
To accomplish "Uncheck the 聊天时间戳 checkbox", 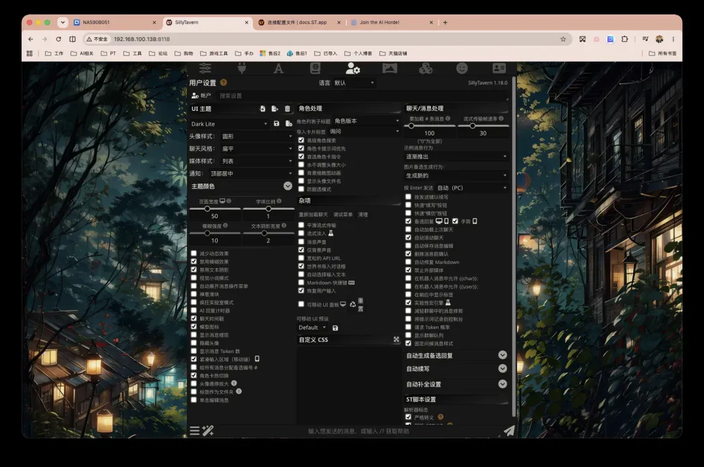I will (194, 318).
